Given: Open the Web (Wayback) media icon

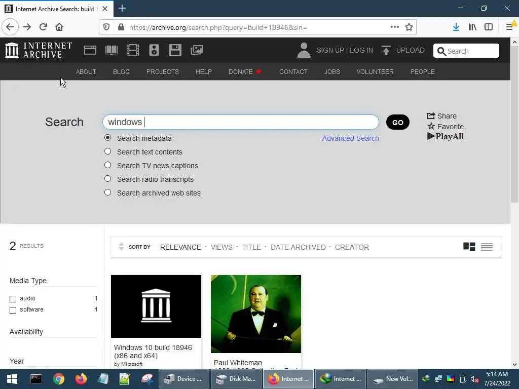Looking at the screenshot, I should tap(90, 50).
